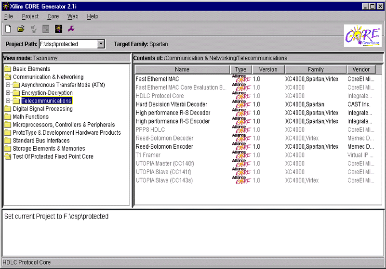Viewport: 386px width, 269px height.
Task: Expand the Encryption-Decryption tree node
Action: click(8, 93)
